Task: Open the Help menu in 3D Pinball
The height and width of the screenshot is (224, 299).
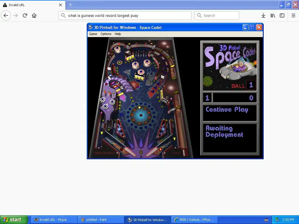Action: pyautogui.click(x=118, y=34)
